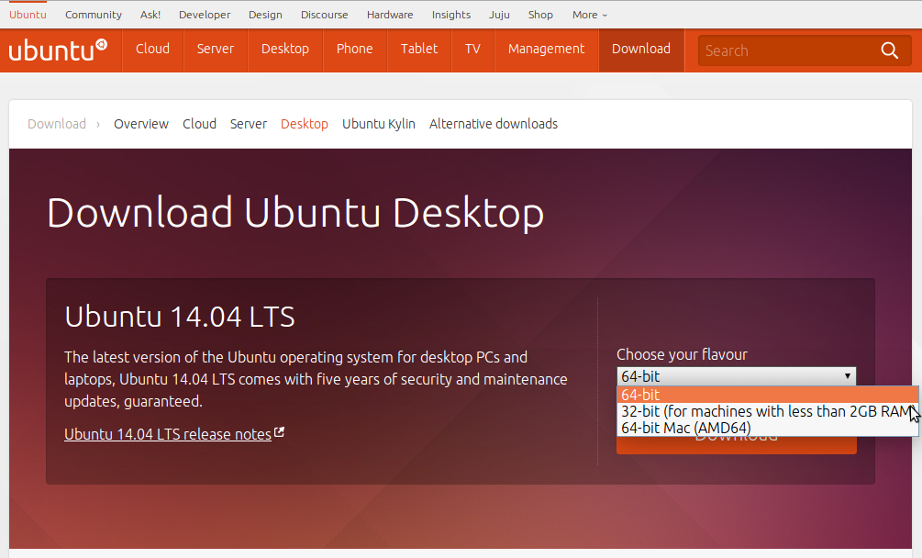Choose the 64-bit Mac (AMD64) option

click(x=767, y=428)
